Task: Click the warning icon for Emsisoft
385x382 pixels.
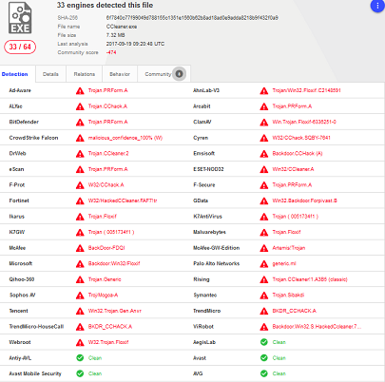Action: [x=264, y=154]
